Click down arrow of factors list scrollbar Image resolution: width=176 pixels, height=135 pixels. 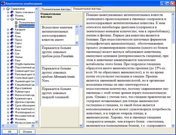tap(81, 125)
